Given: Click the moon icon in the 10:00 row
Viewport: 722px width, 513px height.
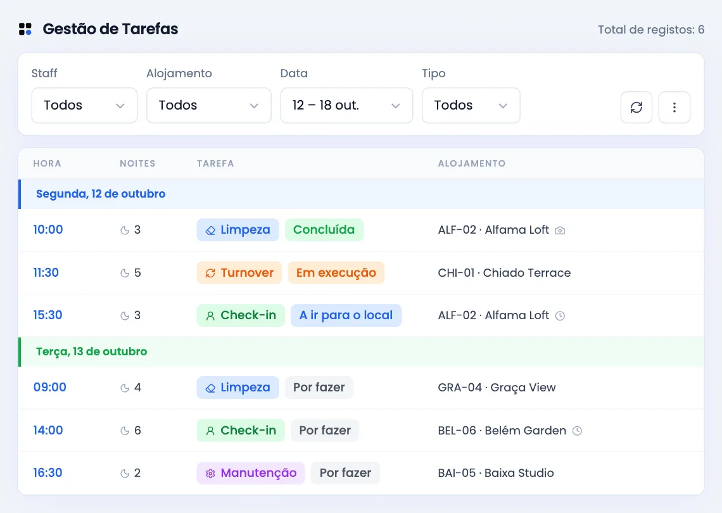Looking at the screenshot, I should coord(125,231).
